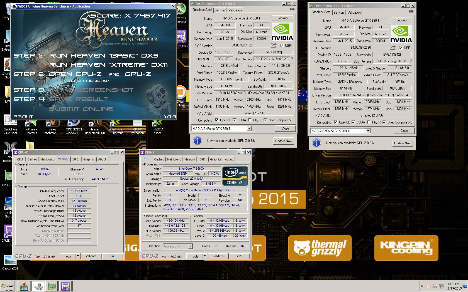The image size is (468, 292).
Task: Click the Action Center flag tray icon
Action: point(435,286)
